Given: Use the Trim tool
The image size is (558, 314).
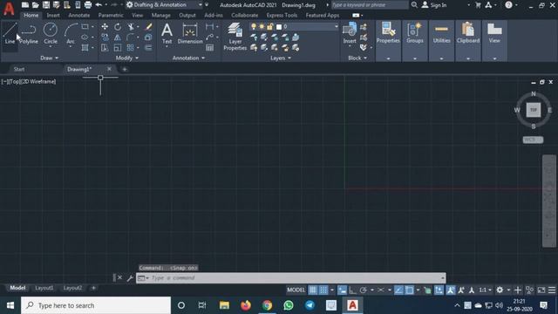Looking at the screenshot, I should click(x=131, y=27).
